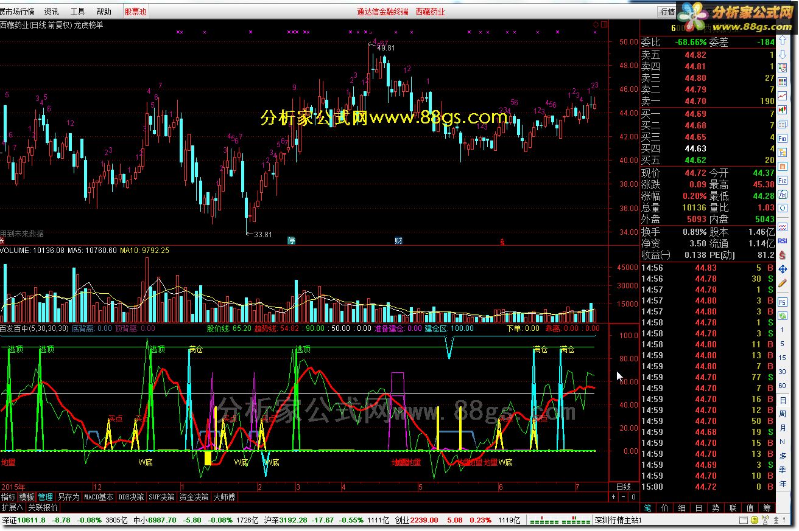This screenshot has height=531, width=799.
Task: Expand the 扩展 panel
Action: click(12, 507)
